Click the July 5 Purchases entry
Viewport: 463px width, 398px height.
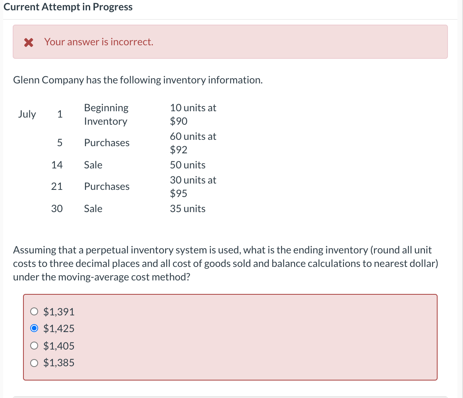pos(106,143)
